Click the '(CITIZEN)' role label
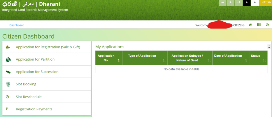This screenshot has width=272, height=117. pyautogui.click(x=238, y=25)
